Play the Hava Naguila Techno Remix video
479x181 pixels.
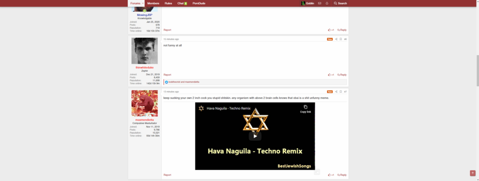coord(255,136)
